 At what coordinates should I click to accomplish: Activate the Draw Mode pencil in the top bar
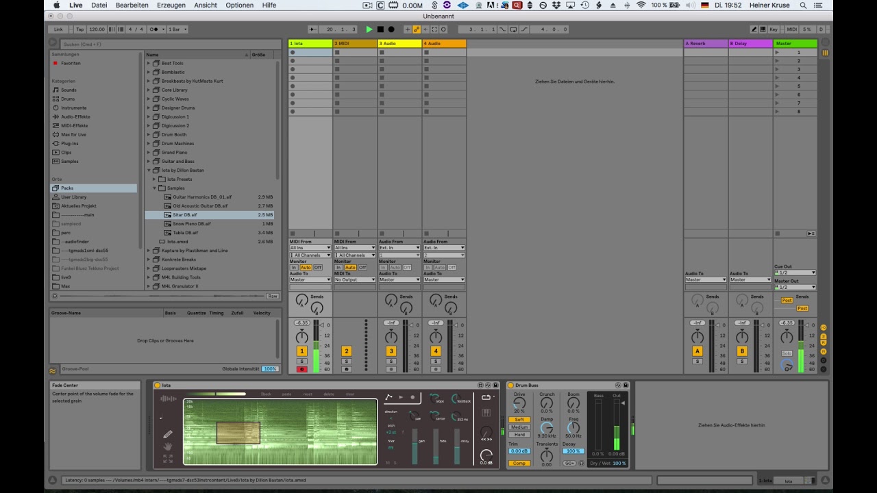pyautogui.click(x=754, y=29)
